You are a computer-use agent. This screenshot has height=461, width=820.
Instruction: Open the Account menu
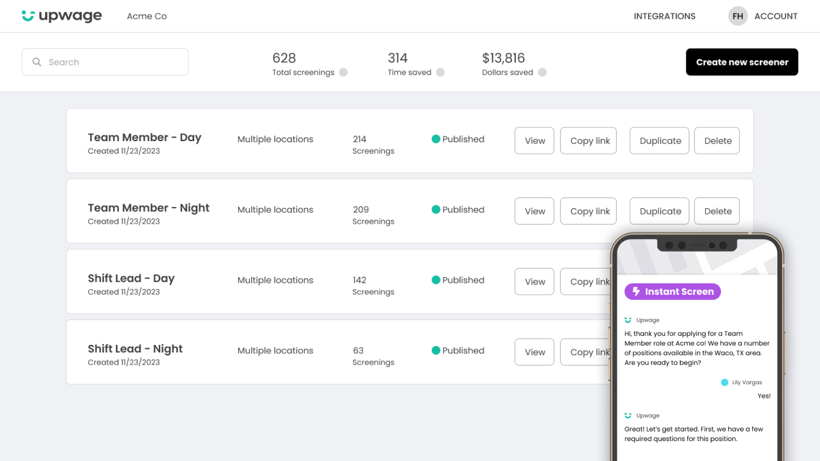coord(776,16)
